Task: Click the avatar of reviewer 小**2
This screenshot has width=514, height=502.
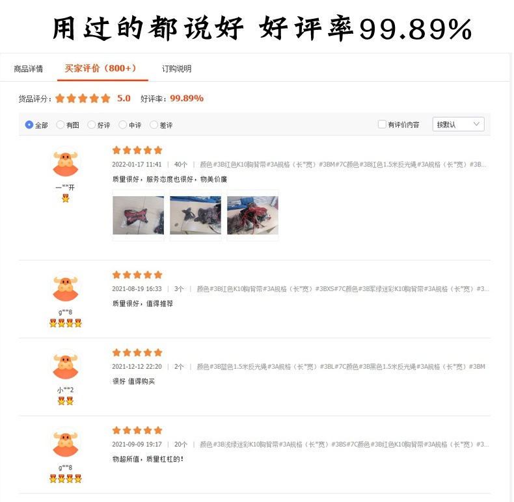Action: (66, 364)
